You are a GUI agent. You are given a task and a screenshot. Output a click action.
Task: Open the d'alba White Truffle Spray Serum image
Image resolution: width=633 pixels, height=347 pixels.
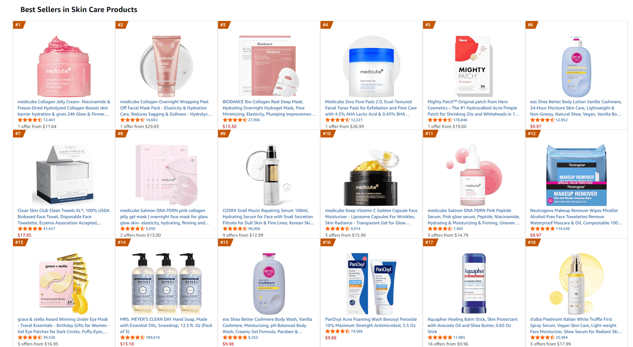pyautogui.click(x=576, y=284)
